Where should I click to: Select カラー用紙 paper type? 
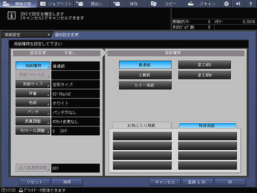click(x=145, y=85)
